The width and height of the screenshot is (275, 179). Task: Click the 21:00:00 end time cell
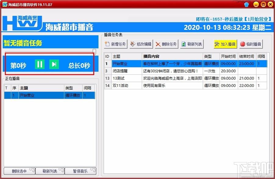point(247,78)
